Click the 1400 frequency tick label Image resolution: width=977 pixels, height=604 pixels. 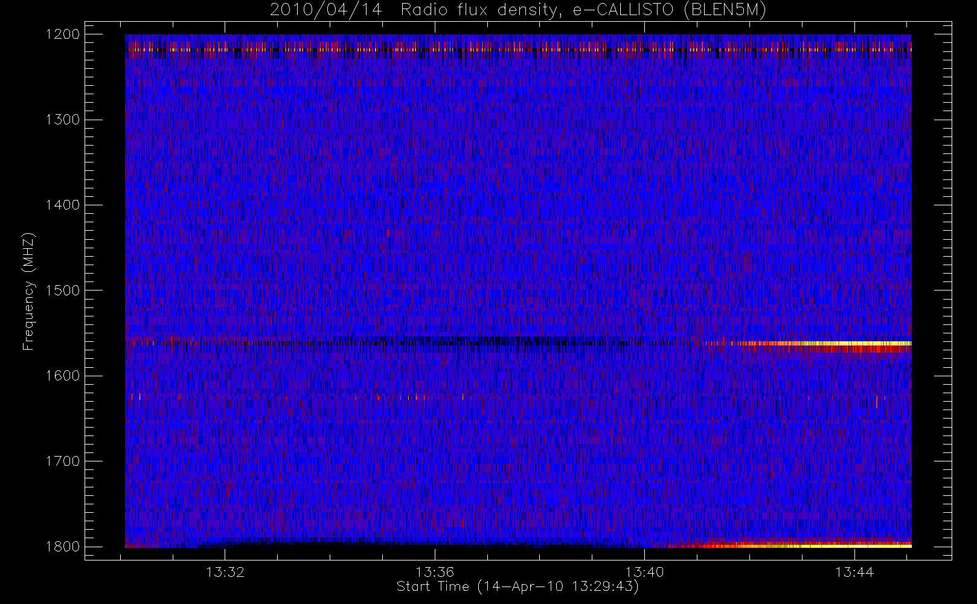[x=63, y=205]
